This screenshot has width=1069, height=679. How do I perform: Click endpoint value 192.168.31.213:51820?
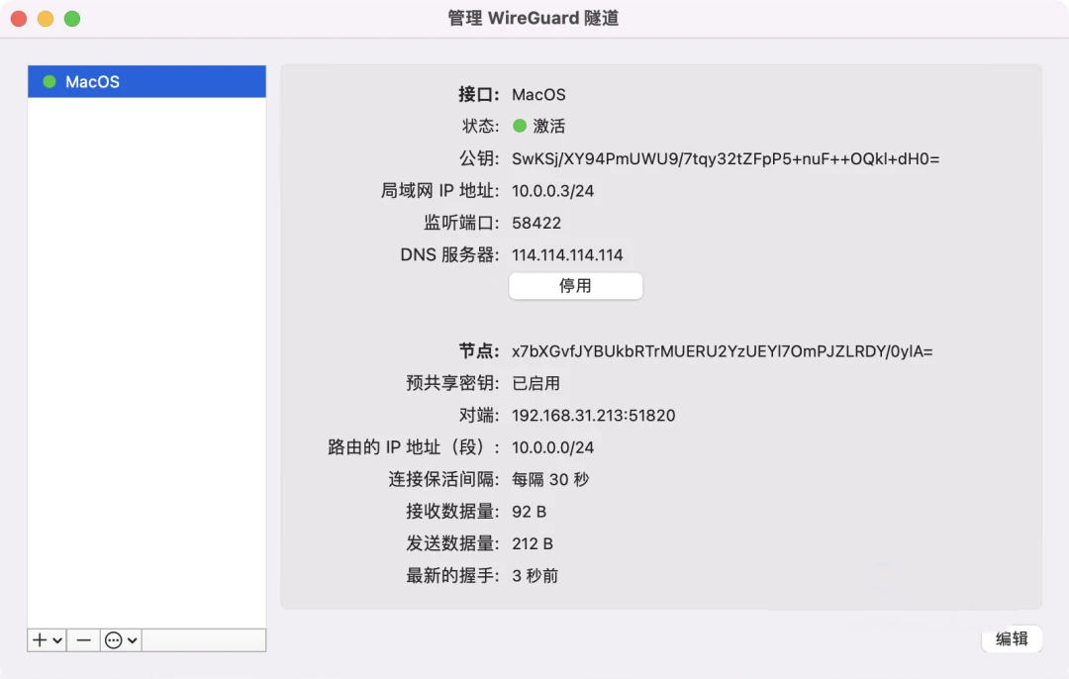pyautogui.click(x=593, y=415)
